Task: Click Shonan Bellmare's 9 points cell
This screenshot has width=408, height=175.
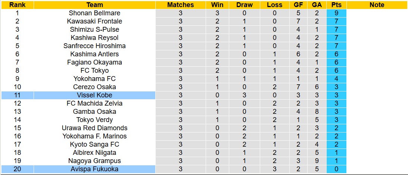Action: [336, 13]
